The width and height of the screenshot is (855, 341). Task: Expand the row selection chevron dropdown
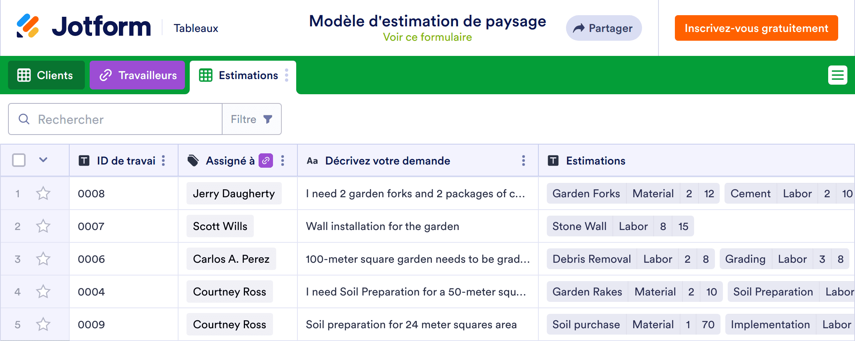point(43,160)
